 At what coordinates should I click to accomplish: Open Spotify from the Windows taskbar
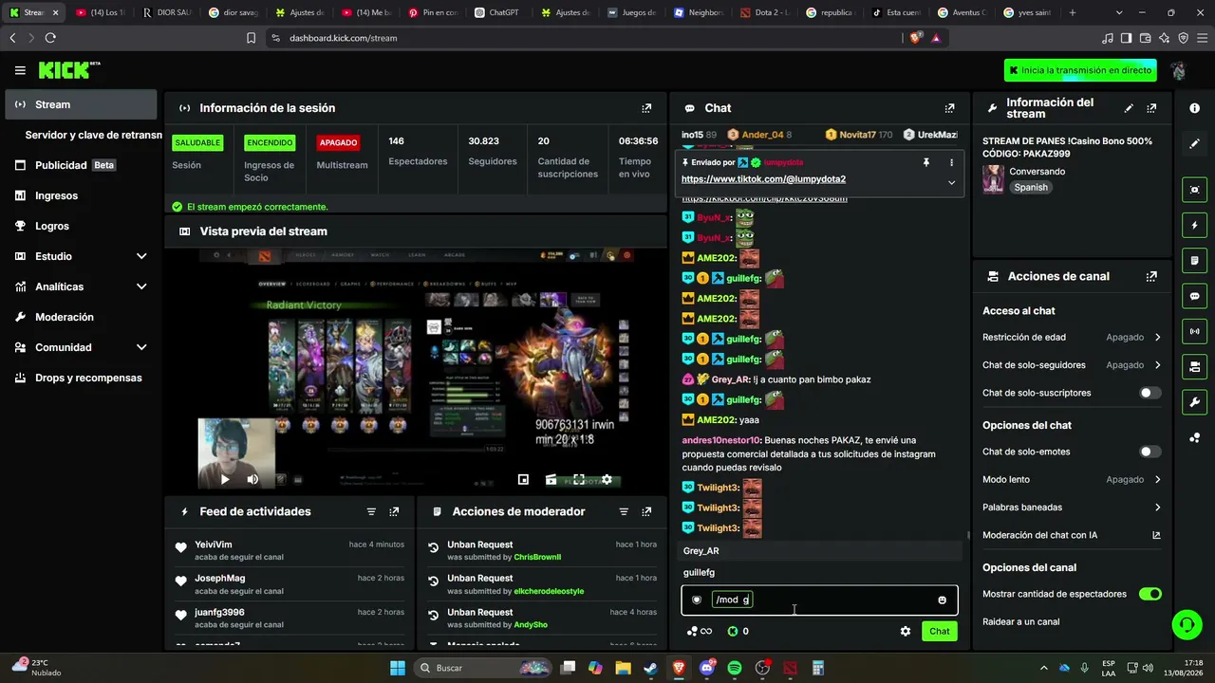735,668
